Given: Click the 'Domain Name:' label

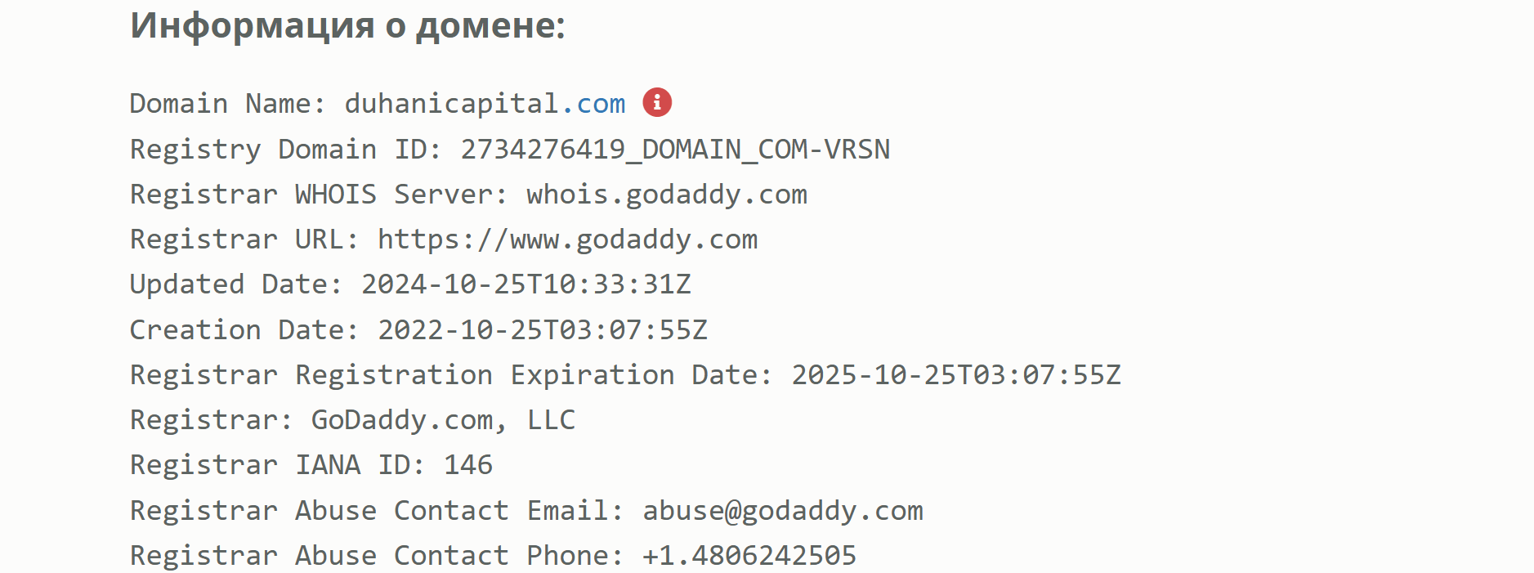Looking at the screenshot, I should tap(227, 104).
